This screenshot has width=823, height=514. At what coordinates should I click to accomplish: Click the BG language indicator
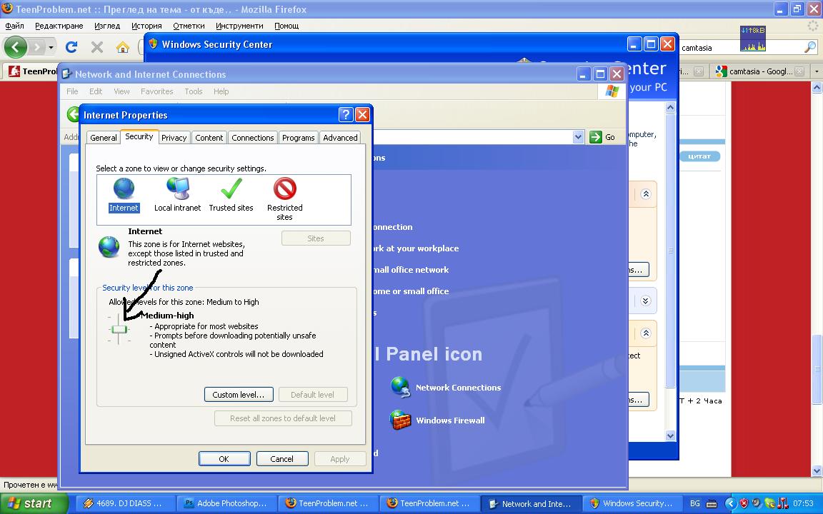point(694,503)
